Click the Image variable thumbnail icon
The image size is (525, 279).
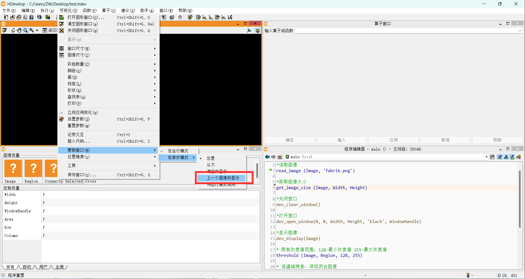tap(13, 168)
